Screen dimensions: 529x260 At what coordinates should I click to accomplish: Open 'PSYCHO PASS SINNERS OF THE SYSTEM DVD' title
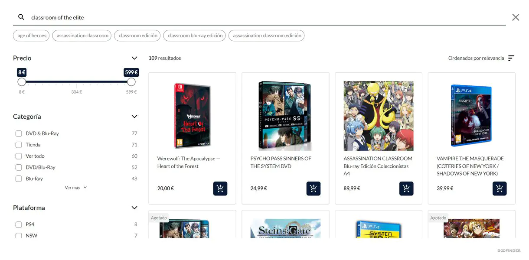click(281, 162)
